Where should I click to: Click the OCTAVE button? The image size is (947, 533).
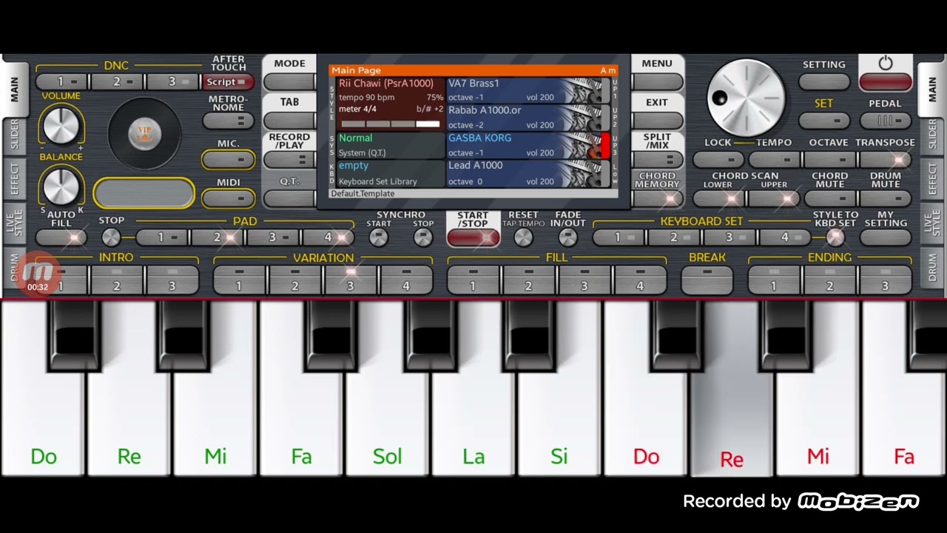click(x=830, y=159)
